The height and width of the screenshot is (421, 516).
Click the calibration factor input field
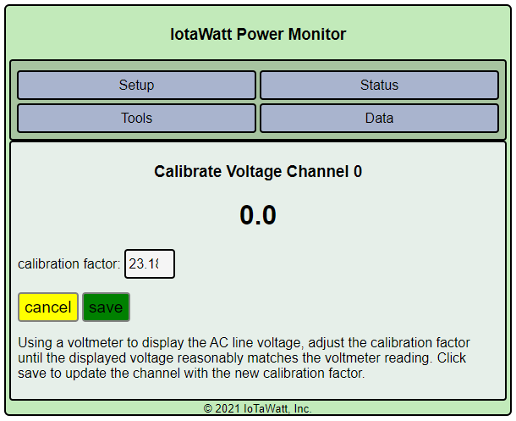(150, 264)
